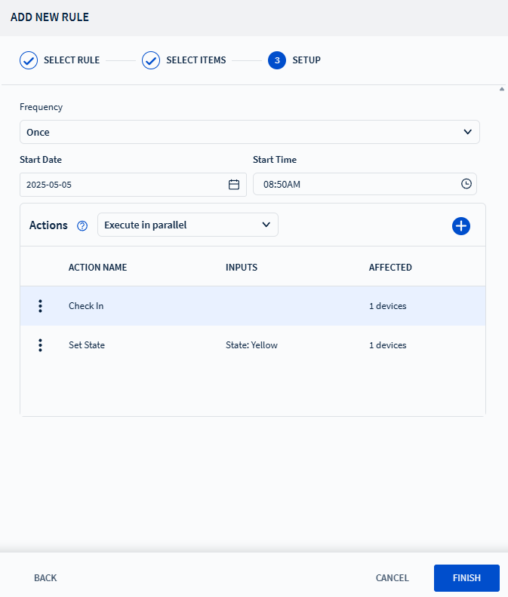
Task: Open the Execute in parallel dropdown
Action: (187, 225)
